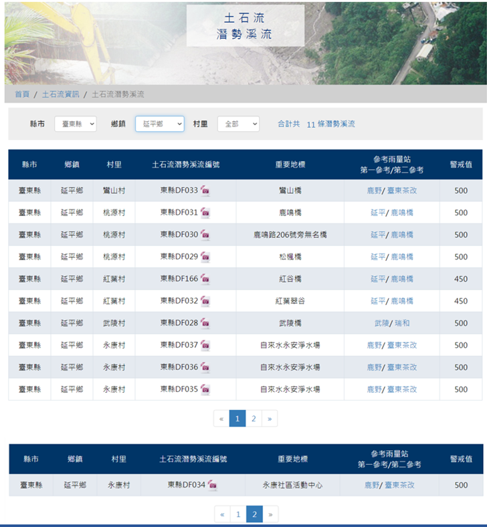Click previous « in upper pagination

(x=221, y=419)
